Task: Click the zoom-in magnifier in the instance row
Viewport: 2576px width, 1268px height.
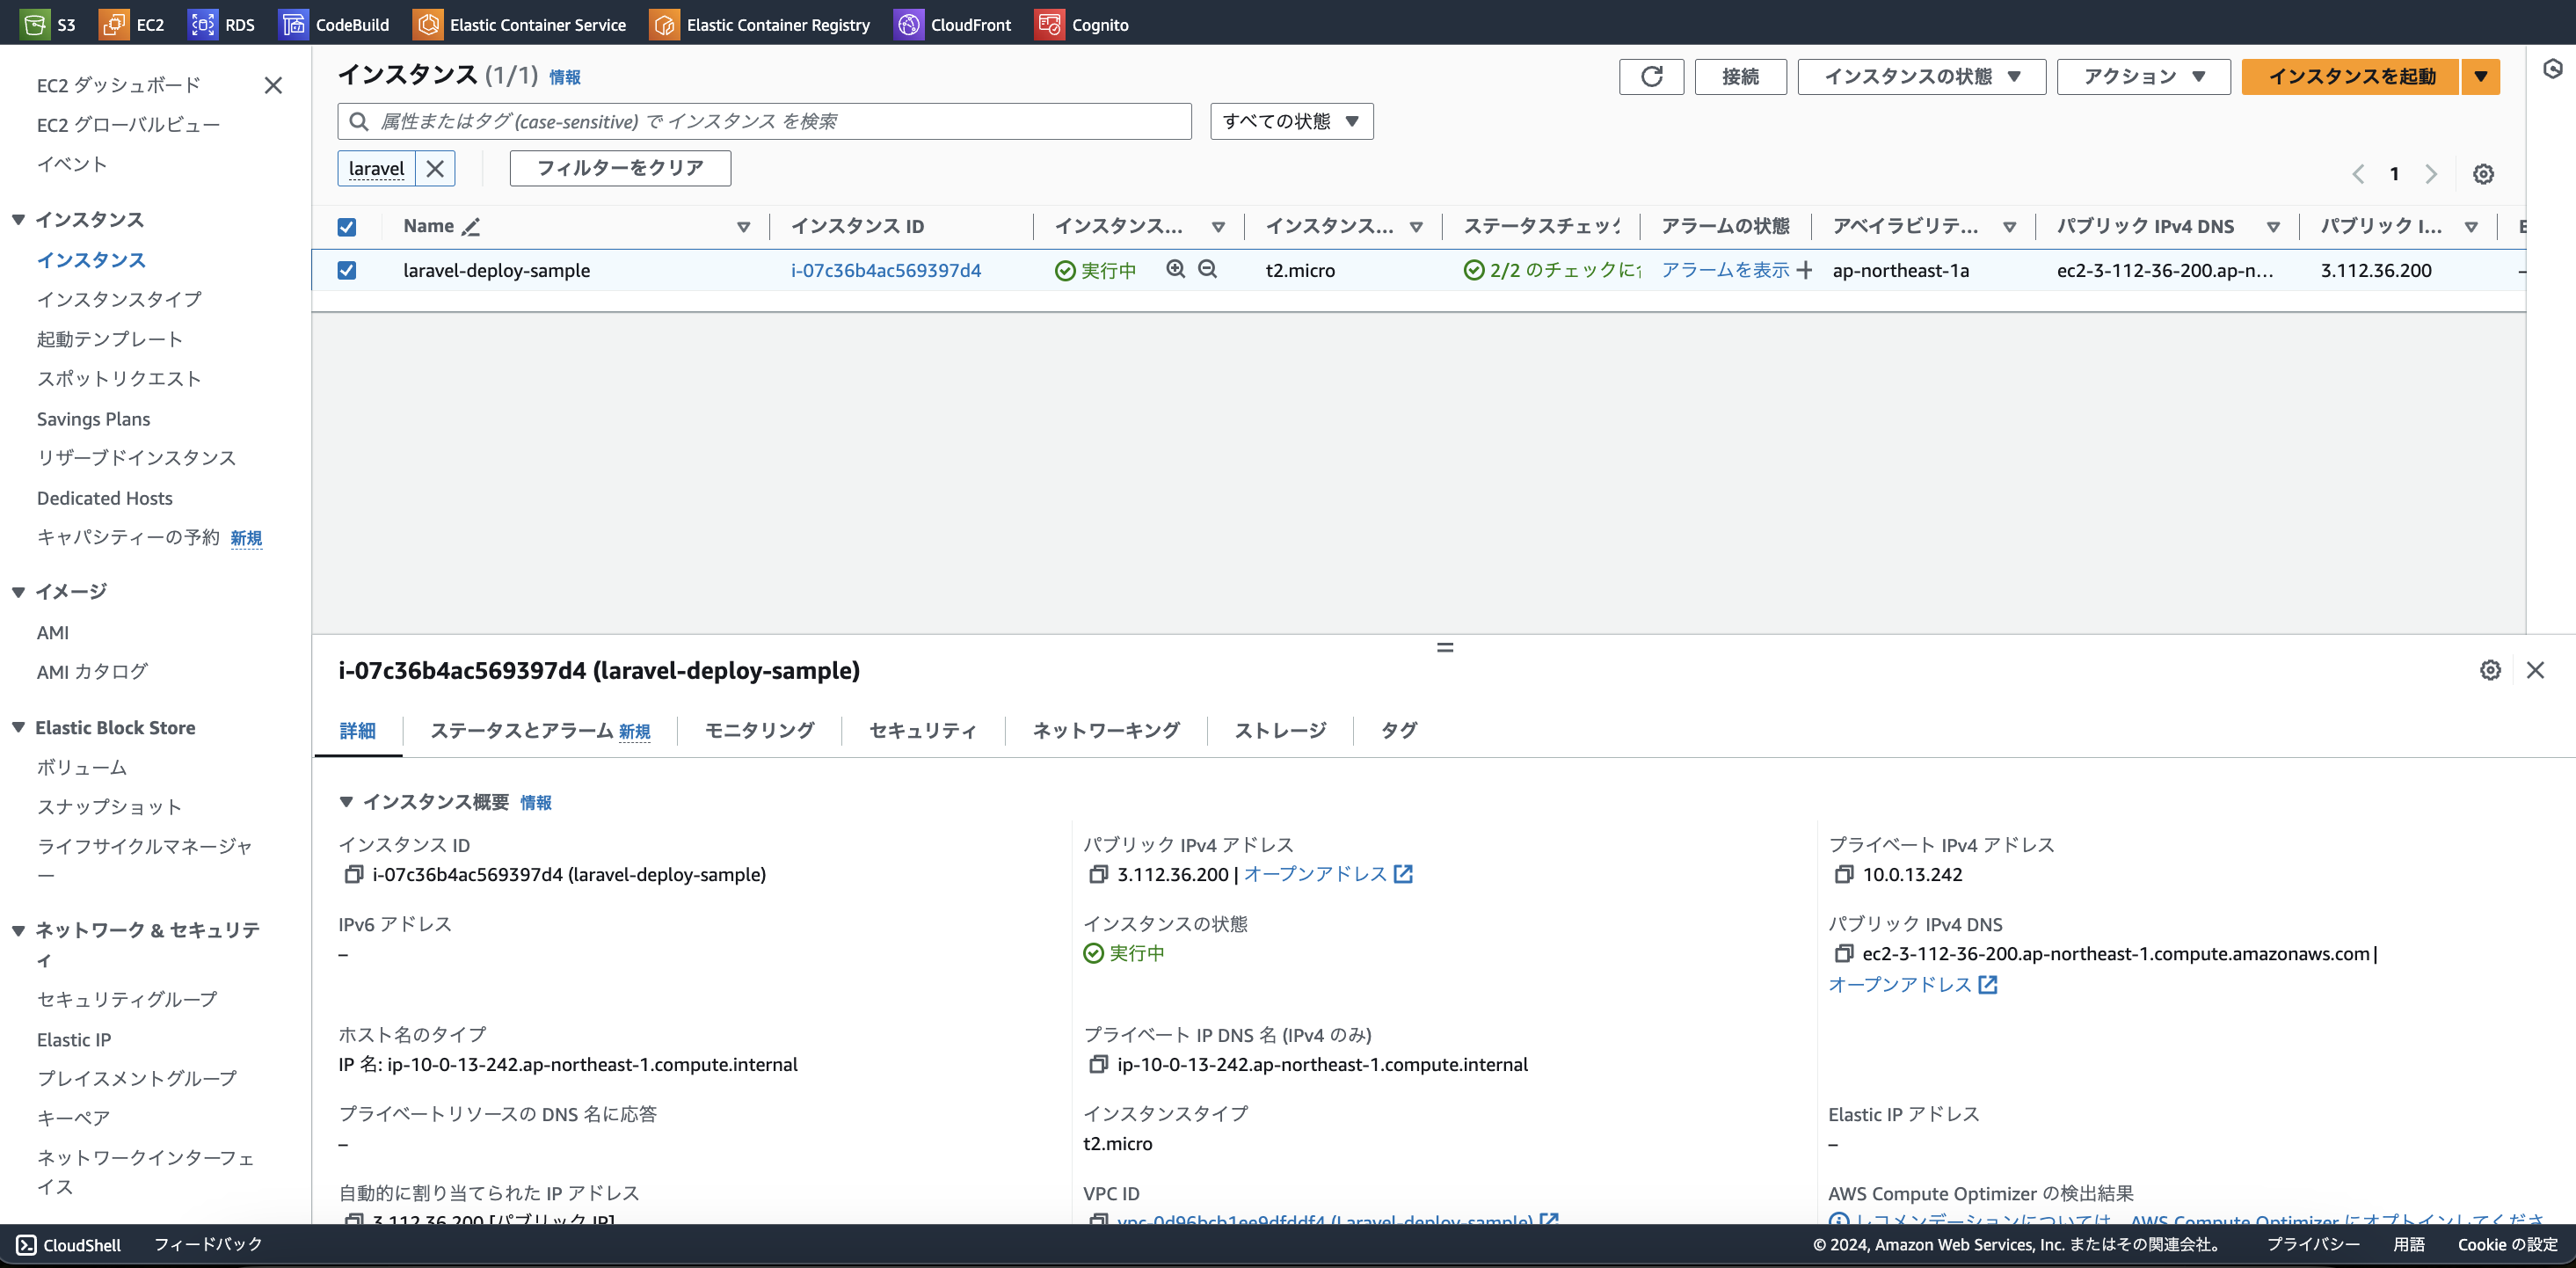Action: click(1176, 269)
